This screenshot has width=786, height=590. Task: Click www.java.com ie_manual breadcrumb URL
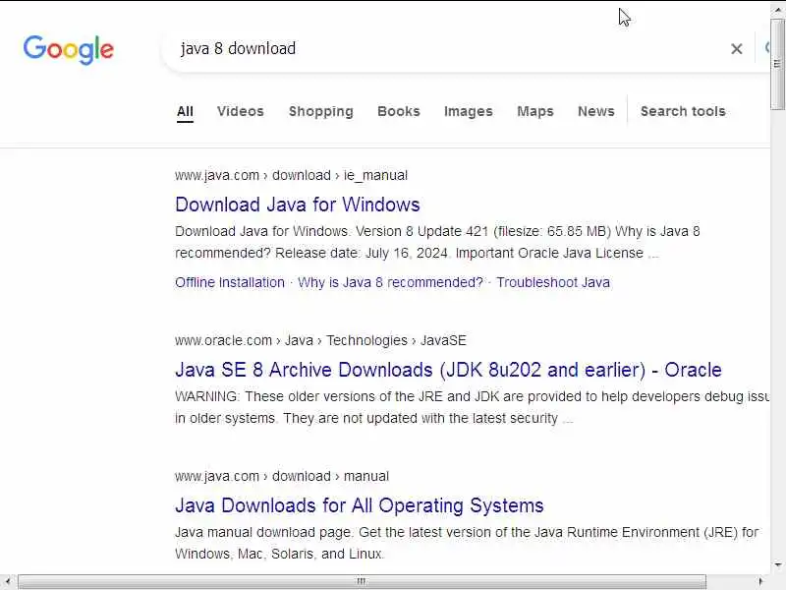click(x=291, y=176)
